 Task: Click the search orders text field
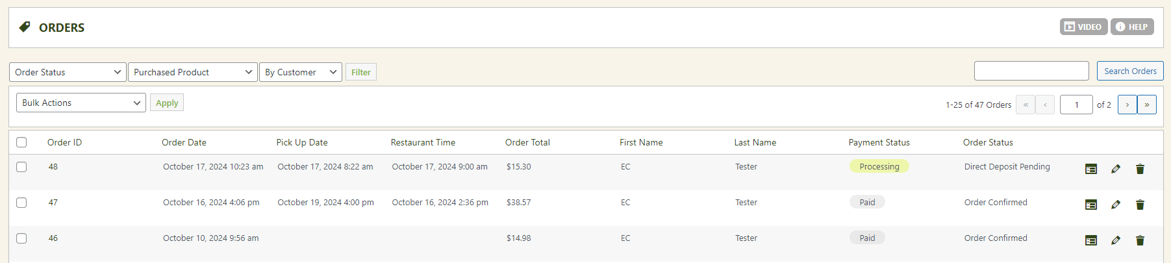[1031, 71]
